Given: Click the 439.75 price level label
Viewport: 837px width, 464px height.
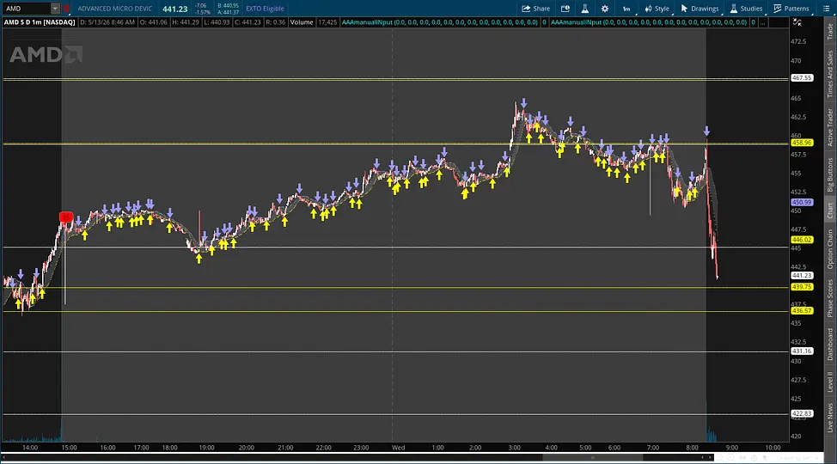Looking at the screenshot, I should click(802, 287).
